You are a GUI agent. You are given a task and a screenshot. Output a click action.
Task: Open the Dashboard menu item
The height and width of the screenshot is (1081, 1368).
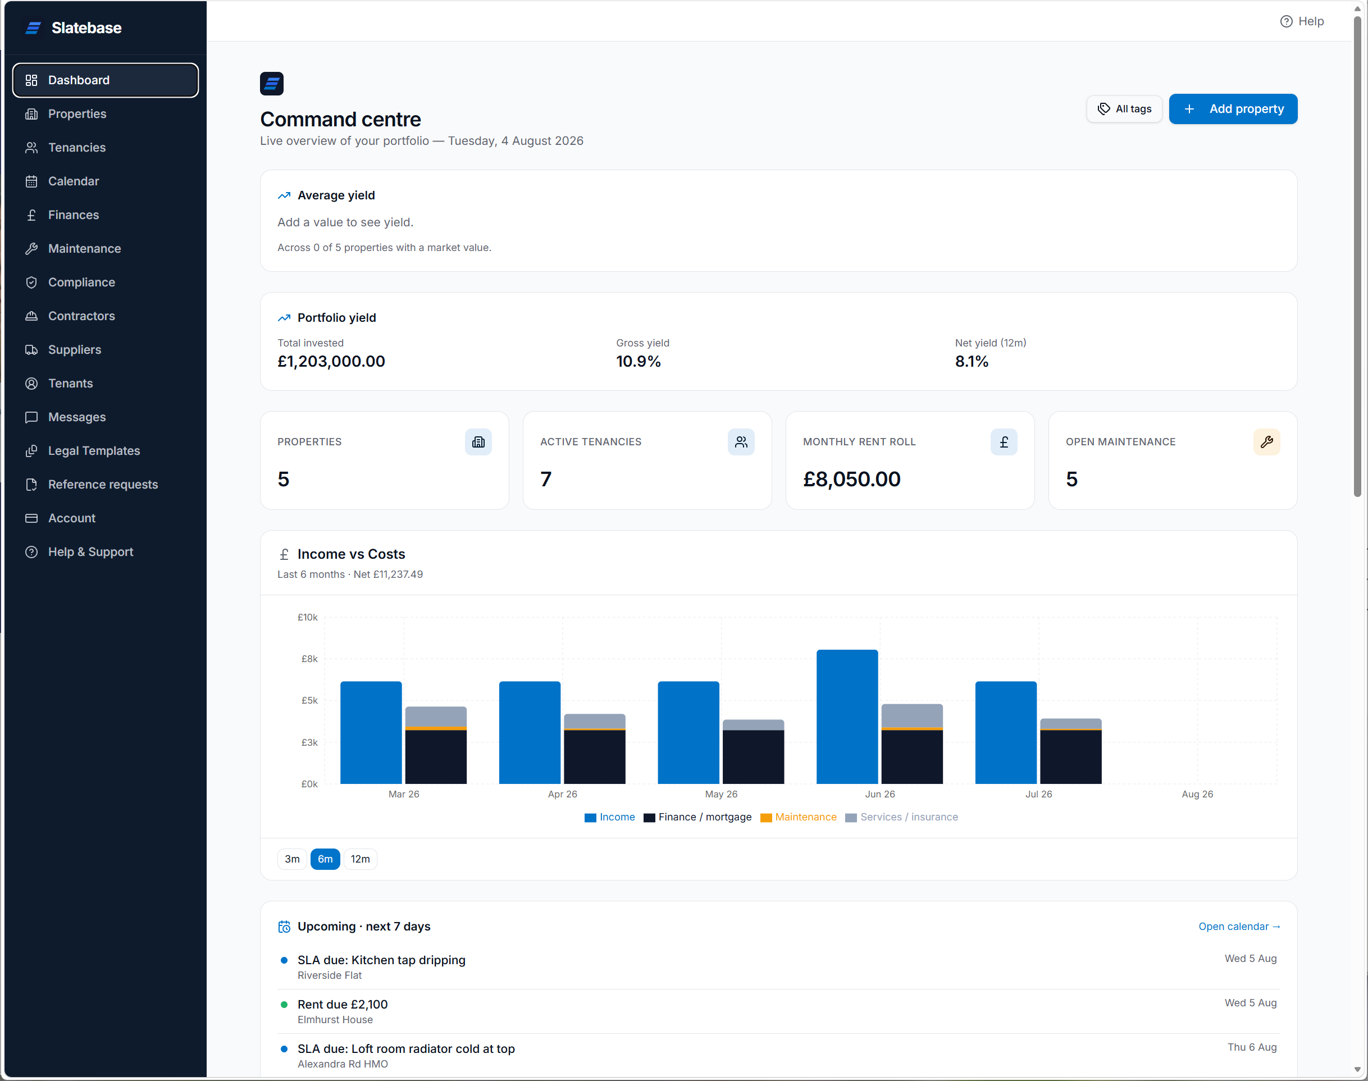click(x=106, y=80)
